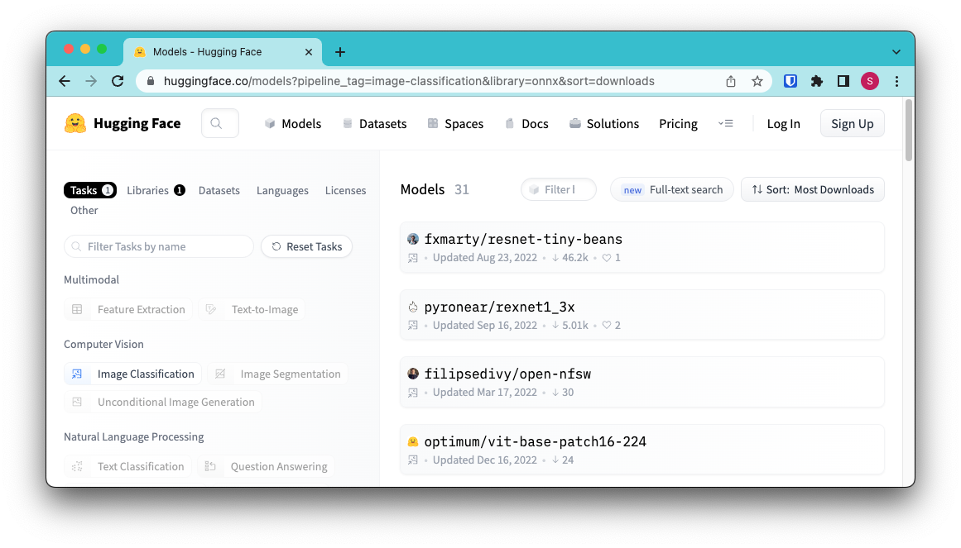Open Spaces in top navigation
961x548 pixels.
click(x=455, y=124)
